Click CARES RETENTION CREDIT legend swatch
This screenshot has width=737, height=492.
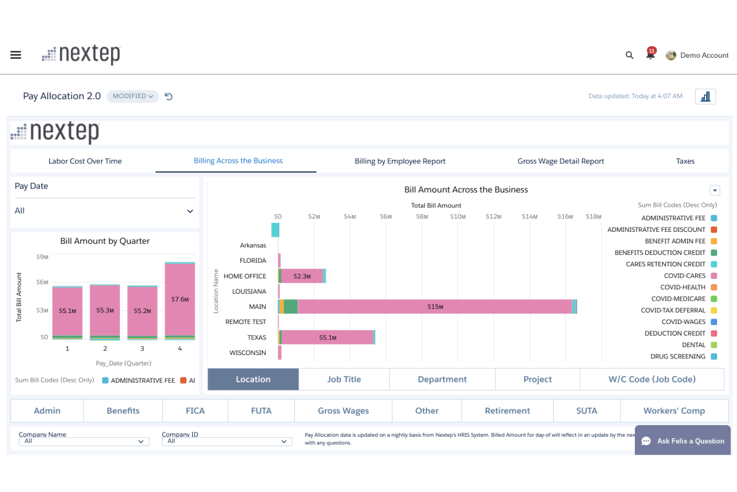714,264
